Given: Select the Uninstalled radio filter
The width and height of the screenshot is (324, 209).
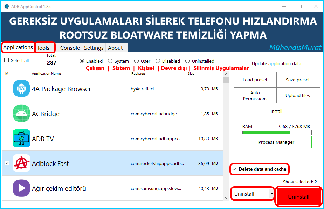Looking at the screenshot, I should [188, 61].
